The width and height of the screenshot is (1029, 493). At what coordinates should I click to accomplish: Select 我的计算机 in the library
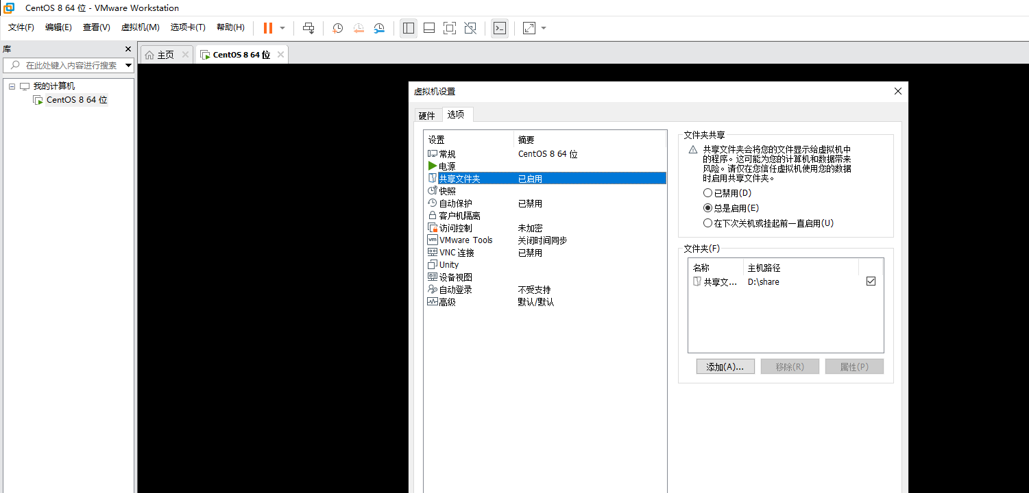click(54, 86)
